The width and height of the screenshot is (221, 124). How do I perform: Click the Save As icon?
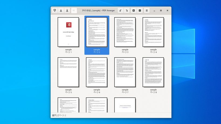[67, 10]
